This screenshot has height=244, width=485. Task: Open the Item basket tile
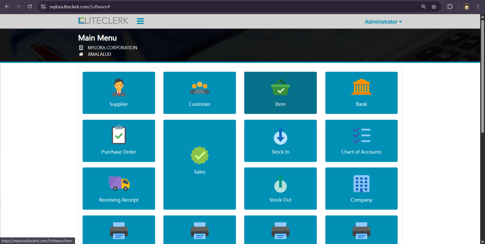pyautogui.click(x=280, y=93)
